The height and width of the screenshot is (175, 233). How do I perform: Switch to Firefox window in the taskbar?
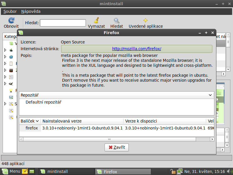tap(123, 171)
